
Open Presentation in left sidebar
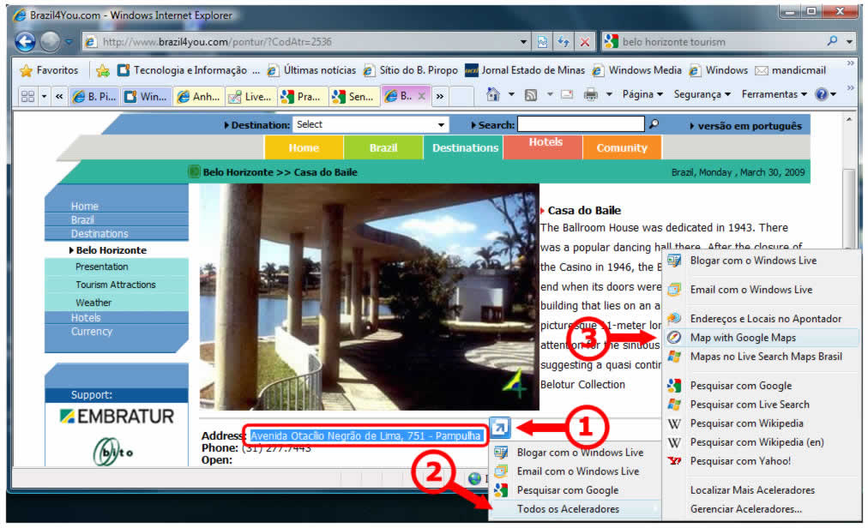[101, 267]
